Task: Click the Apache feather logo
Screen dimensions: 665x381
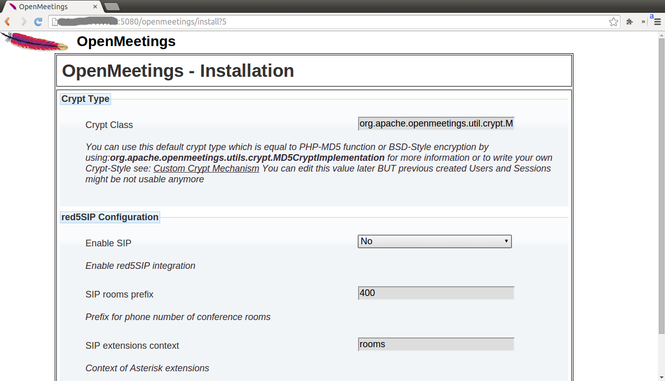Action: pyautogui.click(x=34, y=41)
